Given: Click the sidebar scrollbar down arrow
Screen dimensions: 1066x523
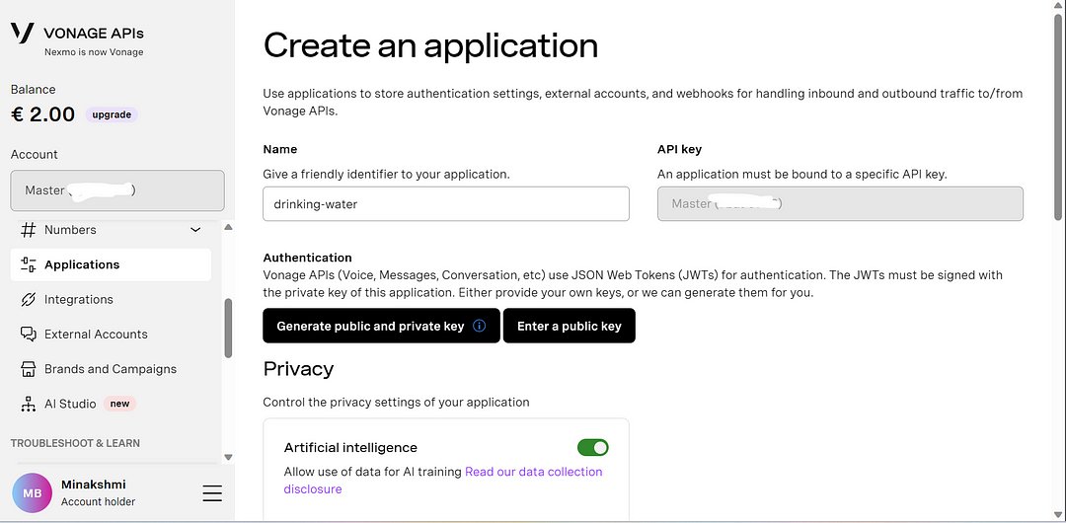Looking at the screenshot, I should (228, 457).
